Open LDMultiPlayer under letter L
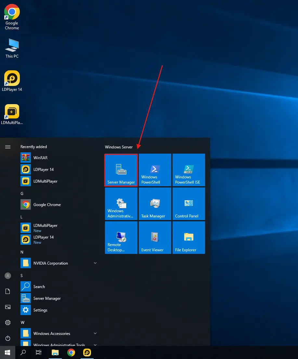Image resolution: width=298 pixels, height=359 pixels. click(59, 228)
